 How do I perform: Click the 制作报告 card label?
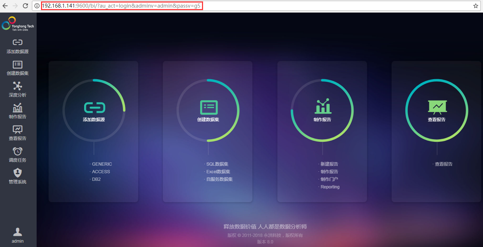322,120
